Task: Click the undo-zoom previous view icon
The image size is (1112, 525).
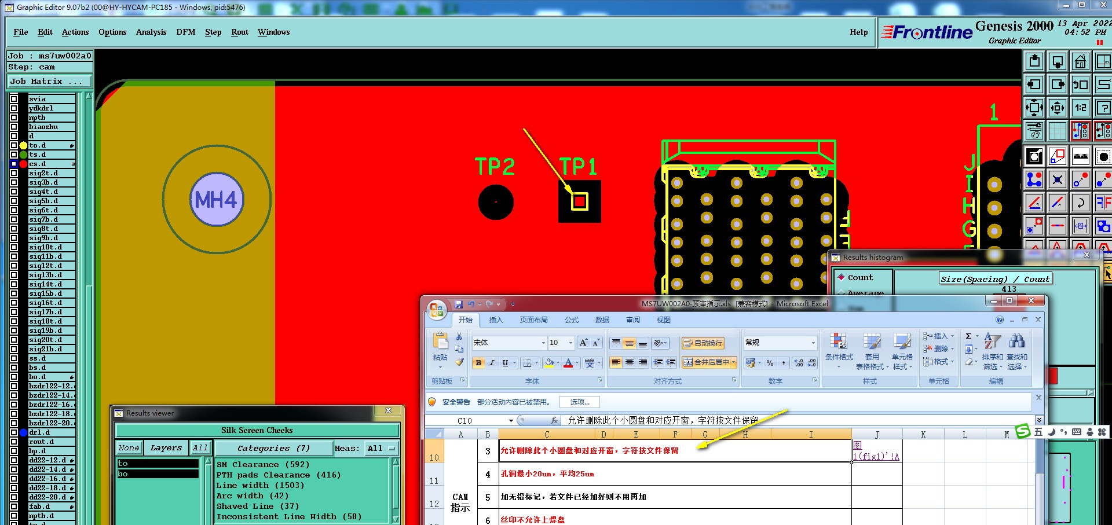Action: click(x=1080, y=85)
